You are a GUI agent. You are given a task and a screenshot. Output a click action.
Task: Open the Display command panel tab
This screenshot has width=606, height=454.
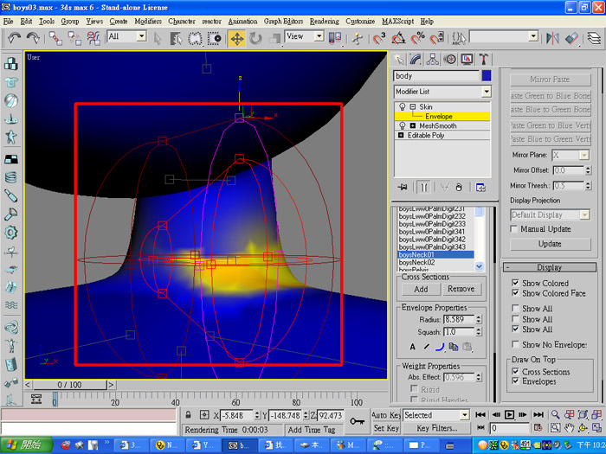click(467, 59)
